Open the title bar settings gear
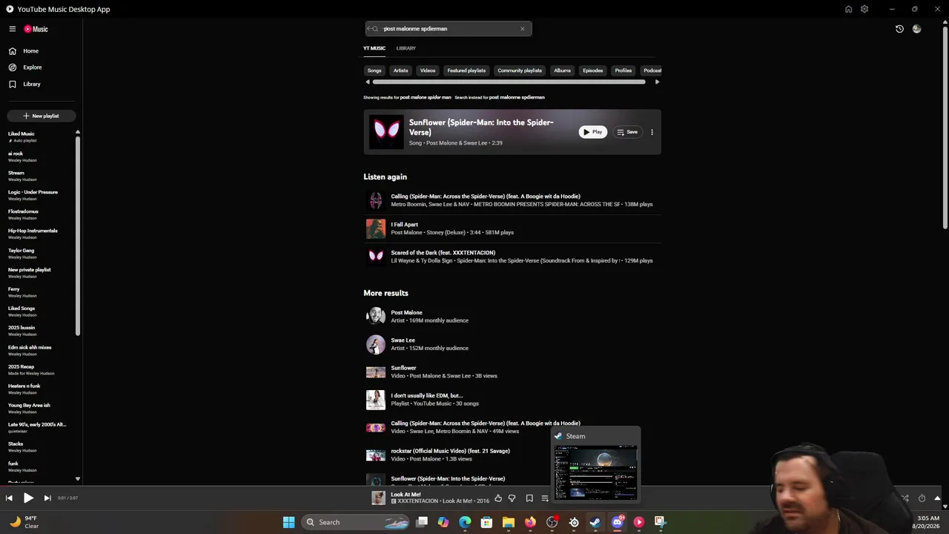 click(864, 9)
